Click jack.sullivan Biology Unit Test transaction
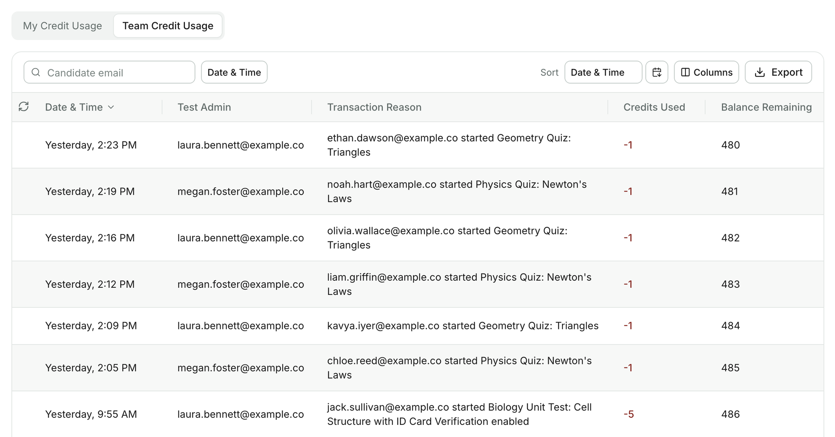 click(459, 414)
